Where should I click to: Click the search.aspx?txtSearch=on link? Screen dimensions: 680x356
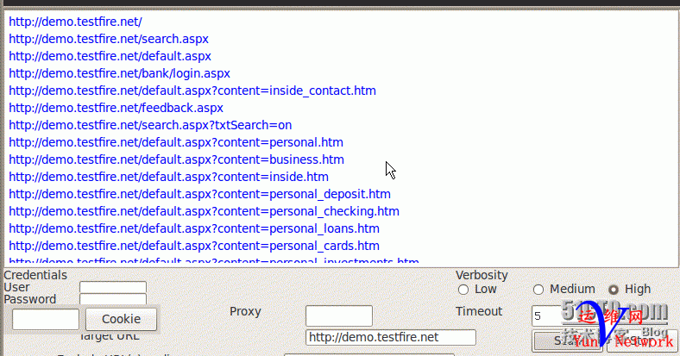coord(150,125)
